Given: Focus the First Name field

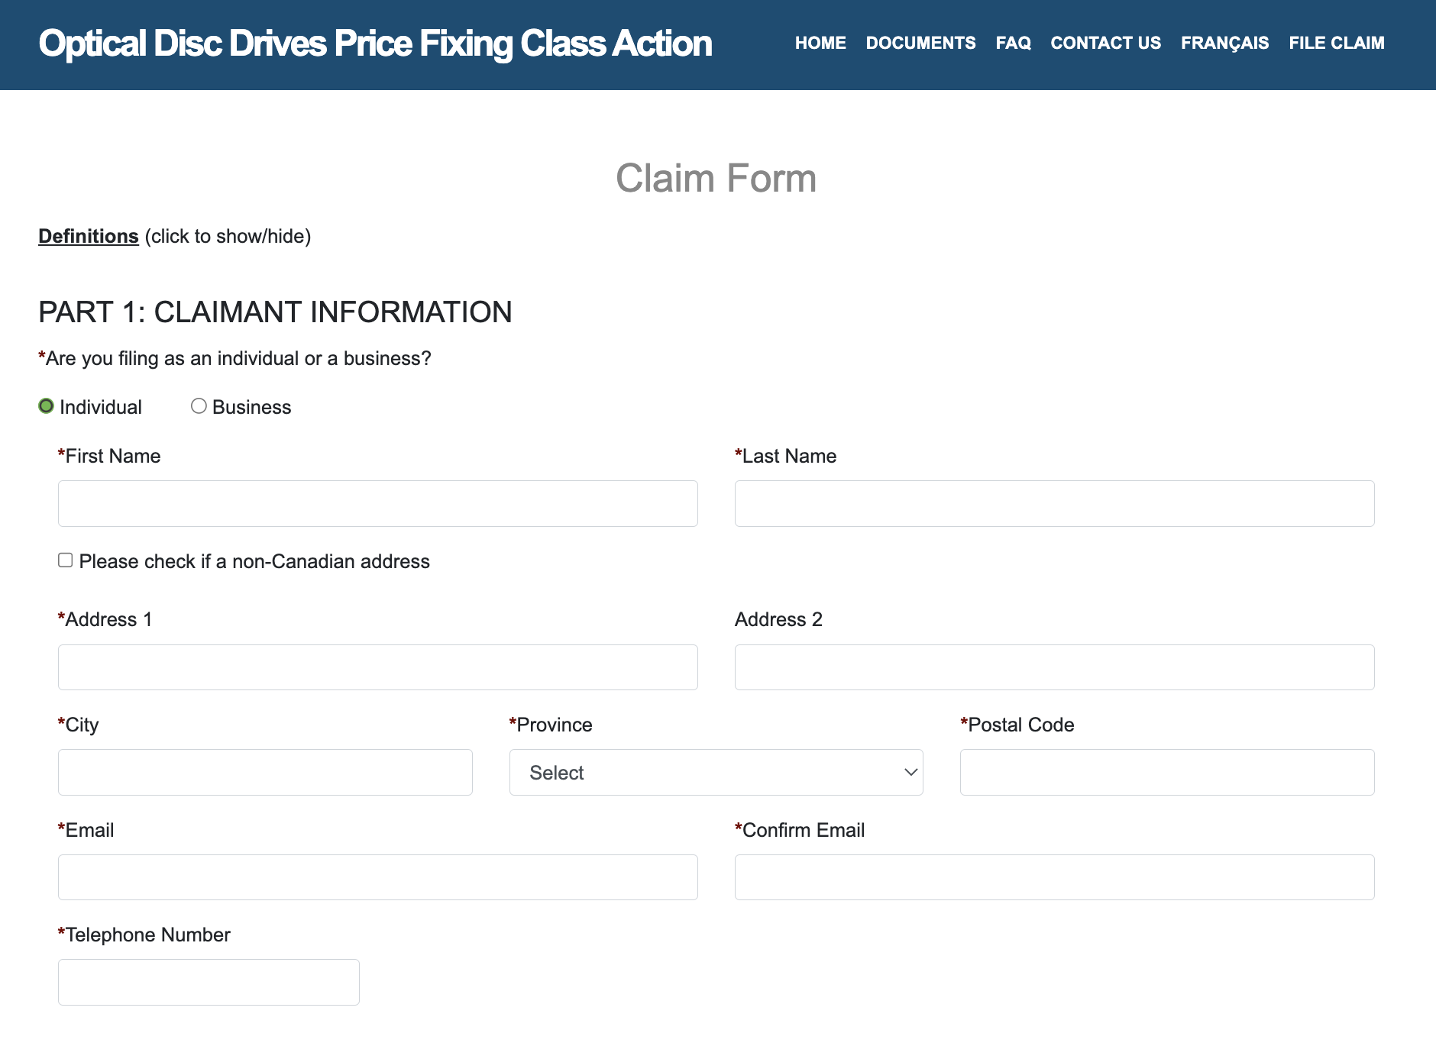Looking at the screenshot, I should coord(377,503).
